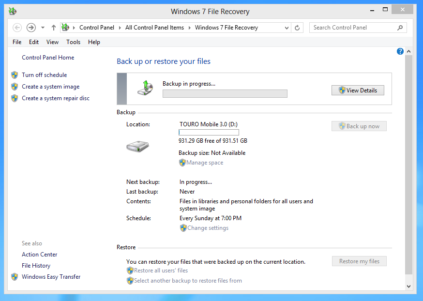Click the search magnifier icon
The width and height of the screenshot is (423, 301).
click(400, 28)
